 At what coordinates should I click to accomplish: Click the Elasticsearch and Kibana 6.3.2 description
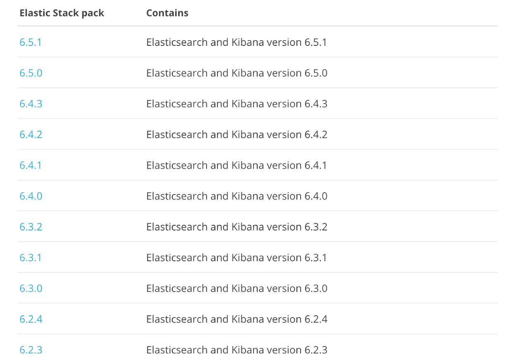tap(237, 227)
